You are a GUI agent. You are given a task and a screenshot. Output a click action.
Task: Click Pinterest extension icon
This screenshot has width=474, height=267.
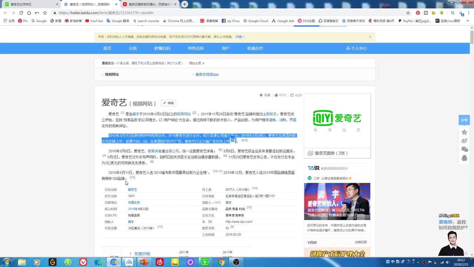click(x=418, y=13)
